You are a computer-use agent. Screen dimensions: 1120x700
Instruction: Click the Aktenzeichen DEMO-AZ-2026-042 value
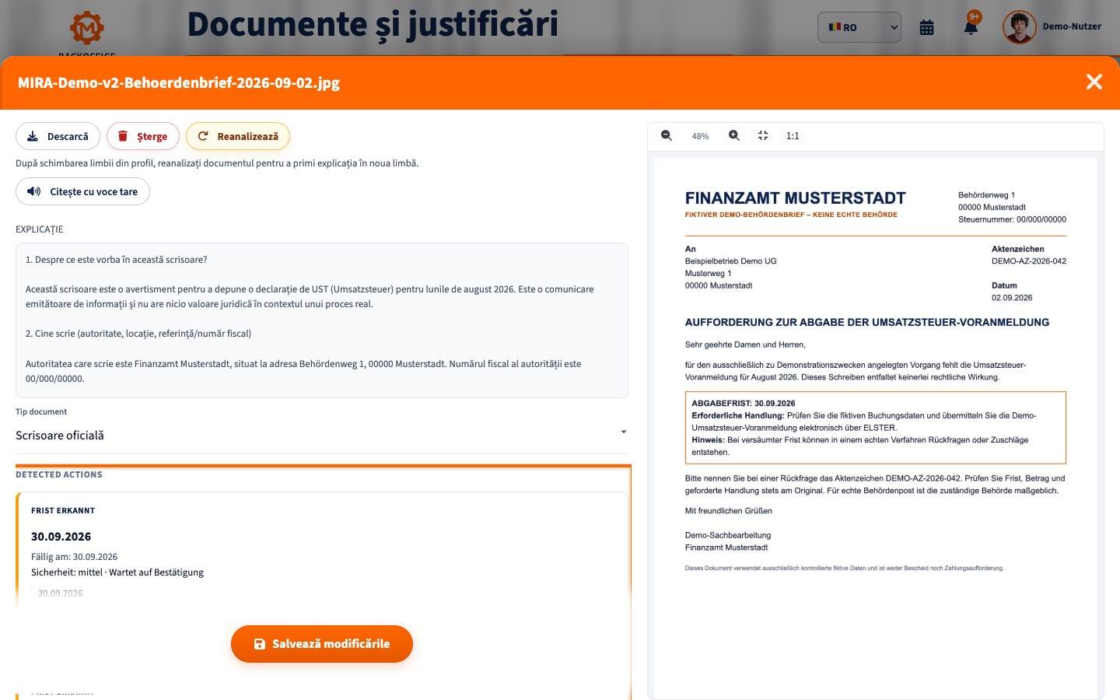[x=1029, y=261]
